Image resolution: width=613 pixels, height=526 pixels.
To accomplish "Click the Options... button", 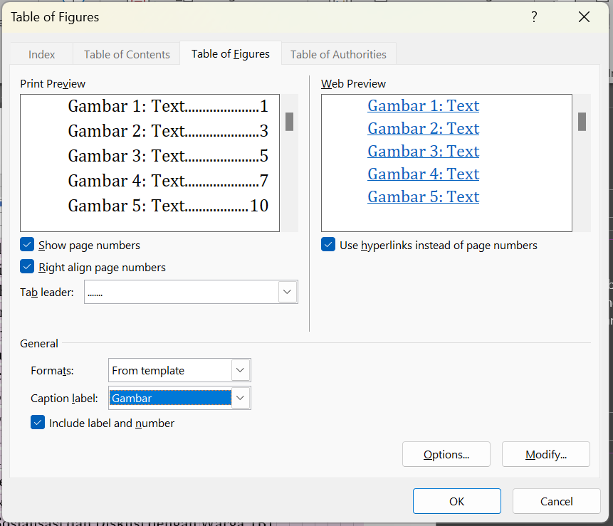I will click(x=446, y=454).
